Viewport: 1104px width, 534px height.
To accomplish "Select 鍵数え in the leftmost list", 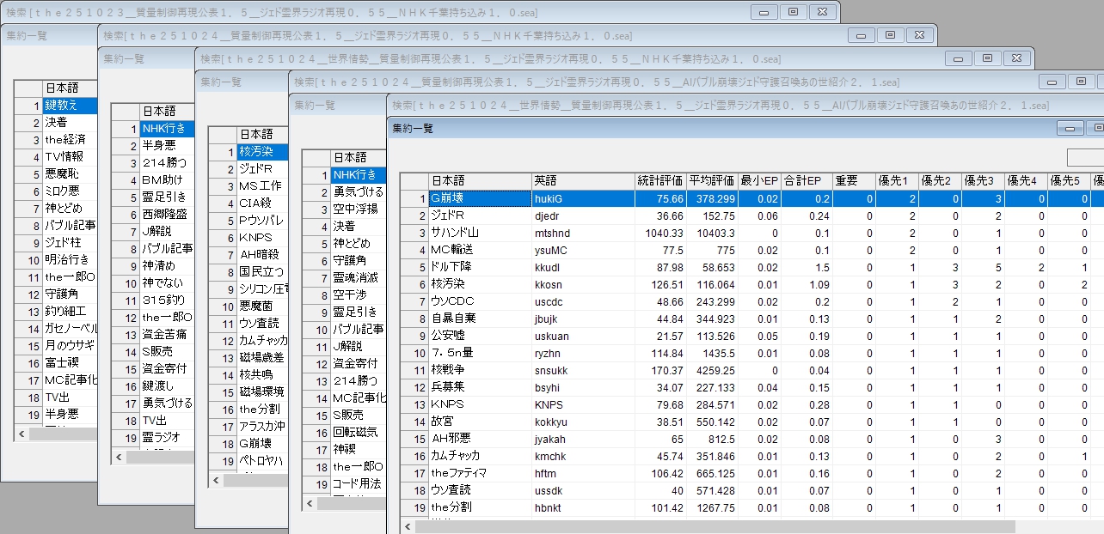I will coord(71,106).
